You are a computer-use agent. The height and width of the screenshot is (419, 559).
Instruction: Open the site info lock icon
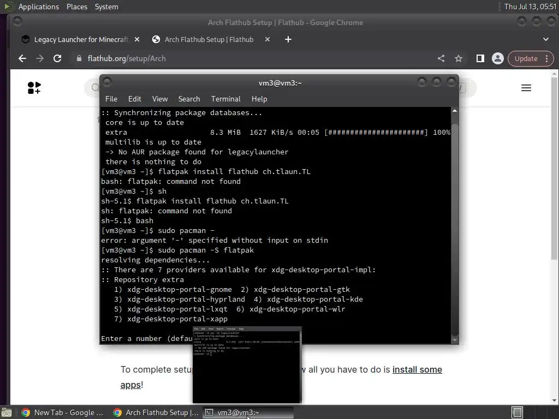coord(79,58)
